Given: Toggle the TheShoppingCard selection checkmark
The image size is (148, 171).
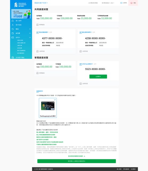Looking at the screenshot, I should pos(55,100).
